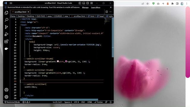Open browser three-dot menu
The image size is (190, 107).
pyautogui.click(x=187, y=4)
